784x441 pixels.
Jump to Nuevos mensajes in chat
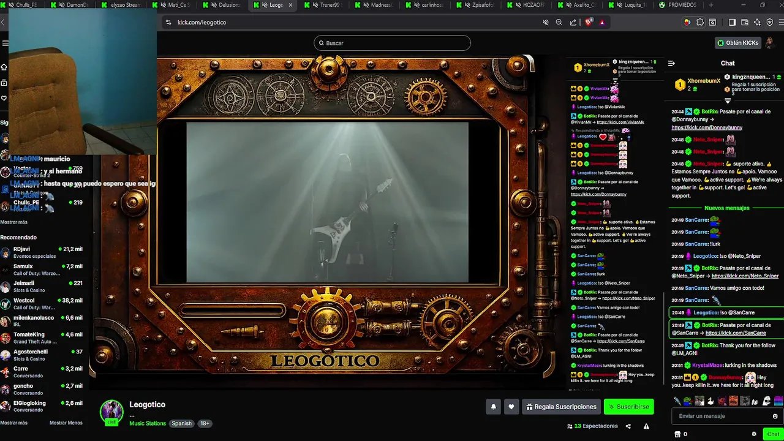[726, 208]
